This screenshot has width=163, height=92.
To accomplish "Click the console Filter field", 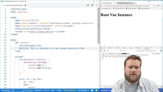I will pyautogui.click(x=129, y=51).
